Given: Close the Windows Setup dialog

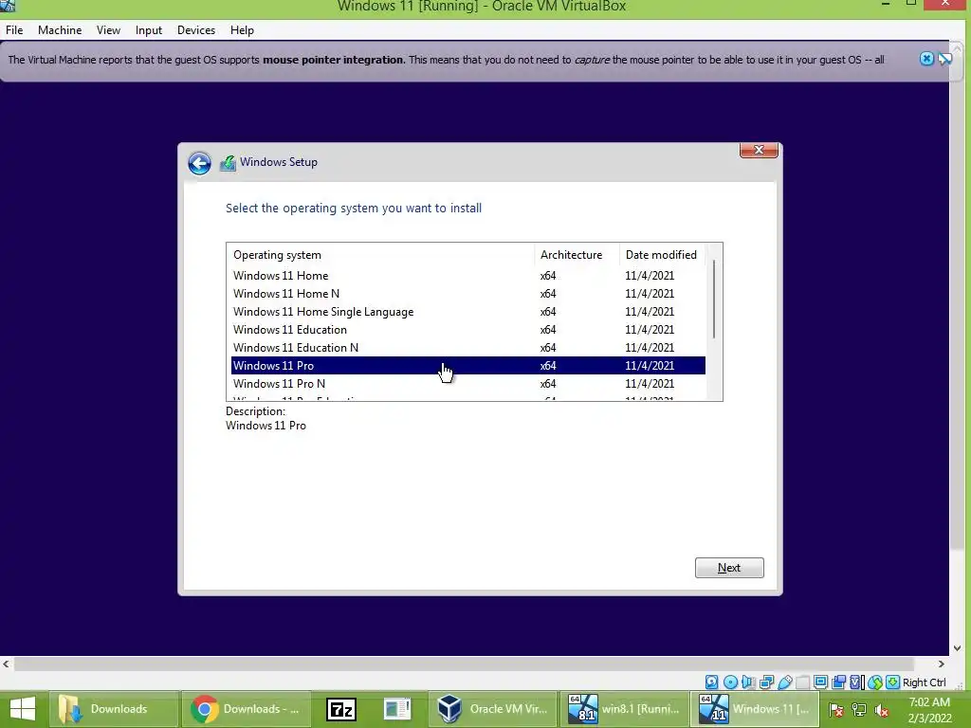Looking at the screenshot, I should pos(759,150).
